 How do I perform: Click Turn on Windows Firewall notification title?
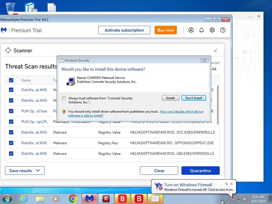coord(188,185)
